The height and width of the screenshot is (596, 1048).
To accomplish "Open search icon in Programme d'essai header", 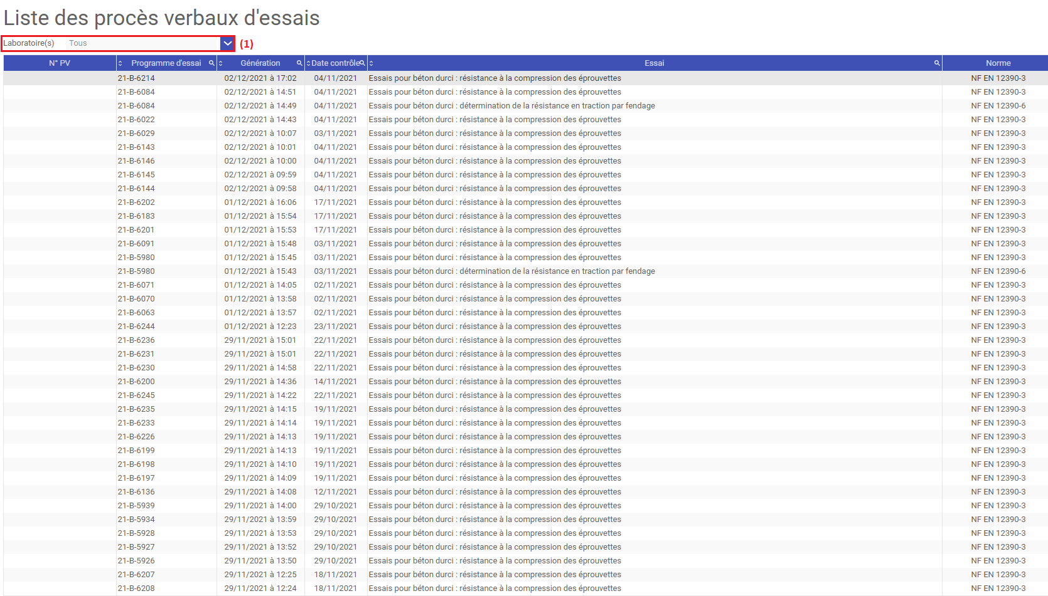I will 211,63.
